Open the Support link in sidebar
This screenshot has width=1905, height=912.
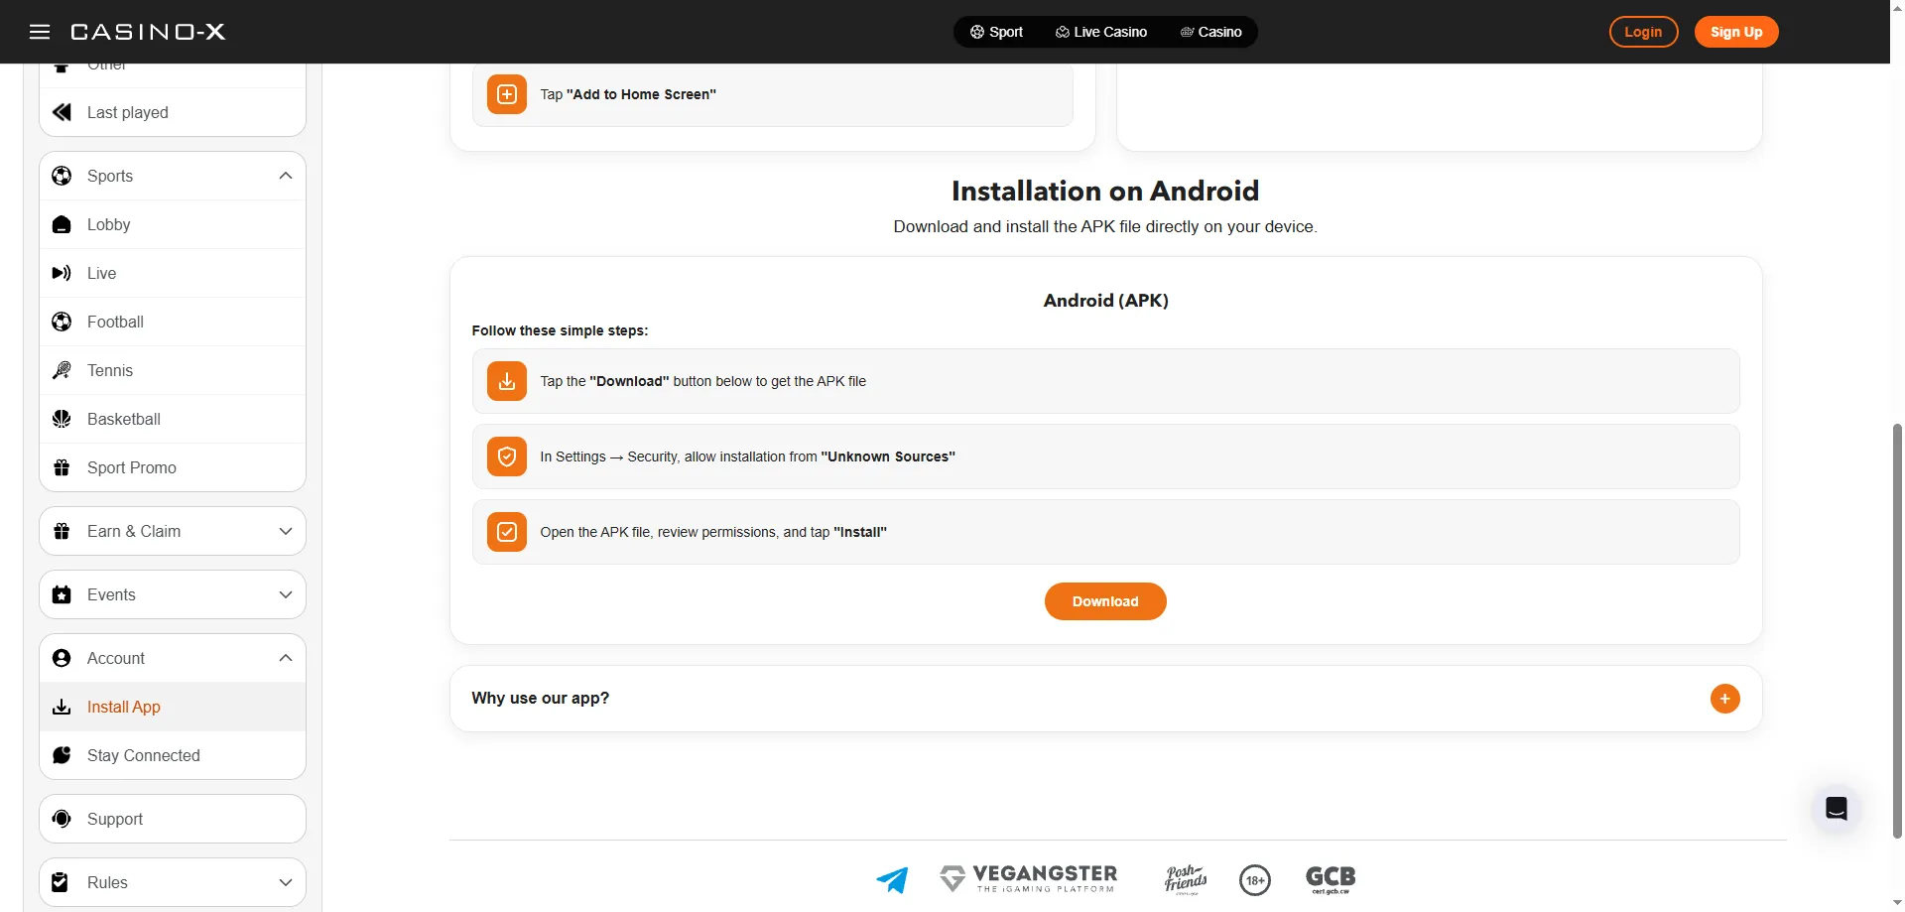click(173, 819)
